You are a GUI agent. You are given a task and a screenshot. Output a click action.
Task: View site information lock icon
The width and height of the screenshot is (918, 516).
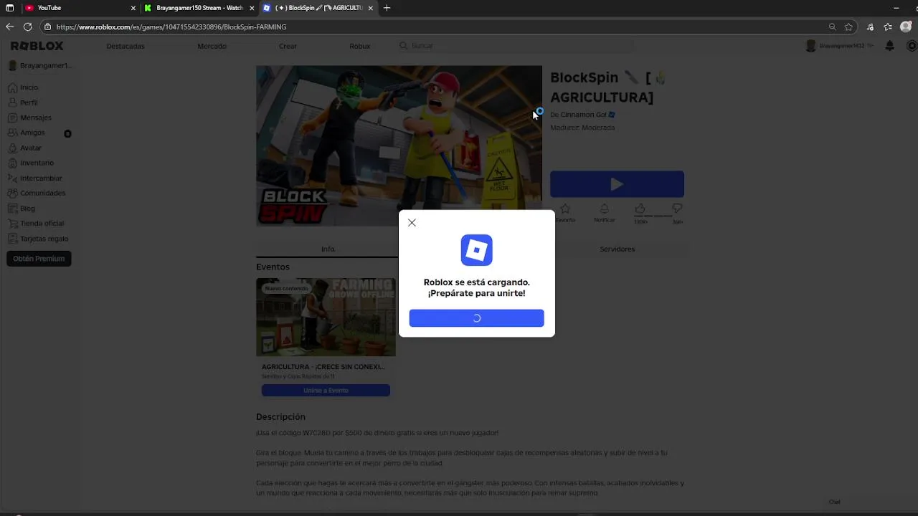(48, 27)
